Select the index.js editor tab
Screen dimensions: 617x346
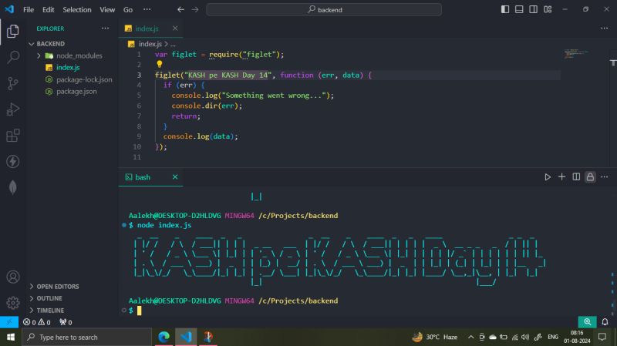[x=151, y=29]
